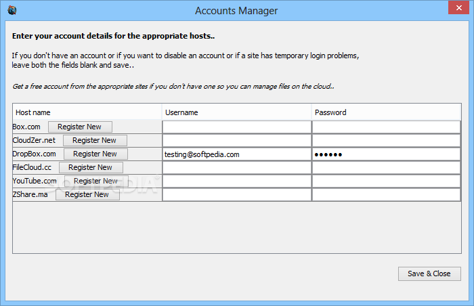Click Register New for CloudZer.net
This screenshot has height=306, width=474.
(95, 140)
